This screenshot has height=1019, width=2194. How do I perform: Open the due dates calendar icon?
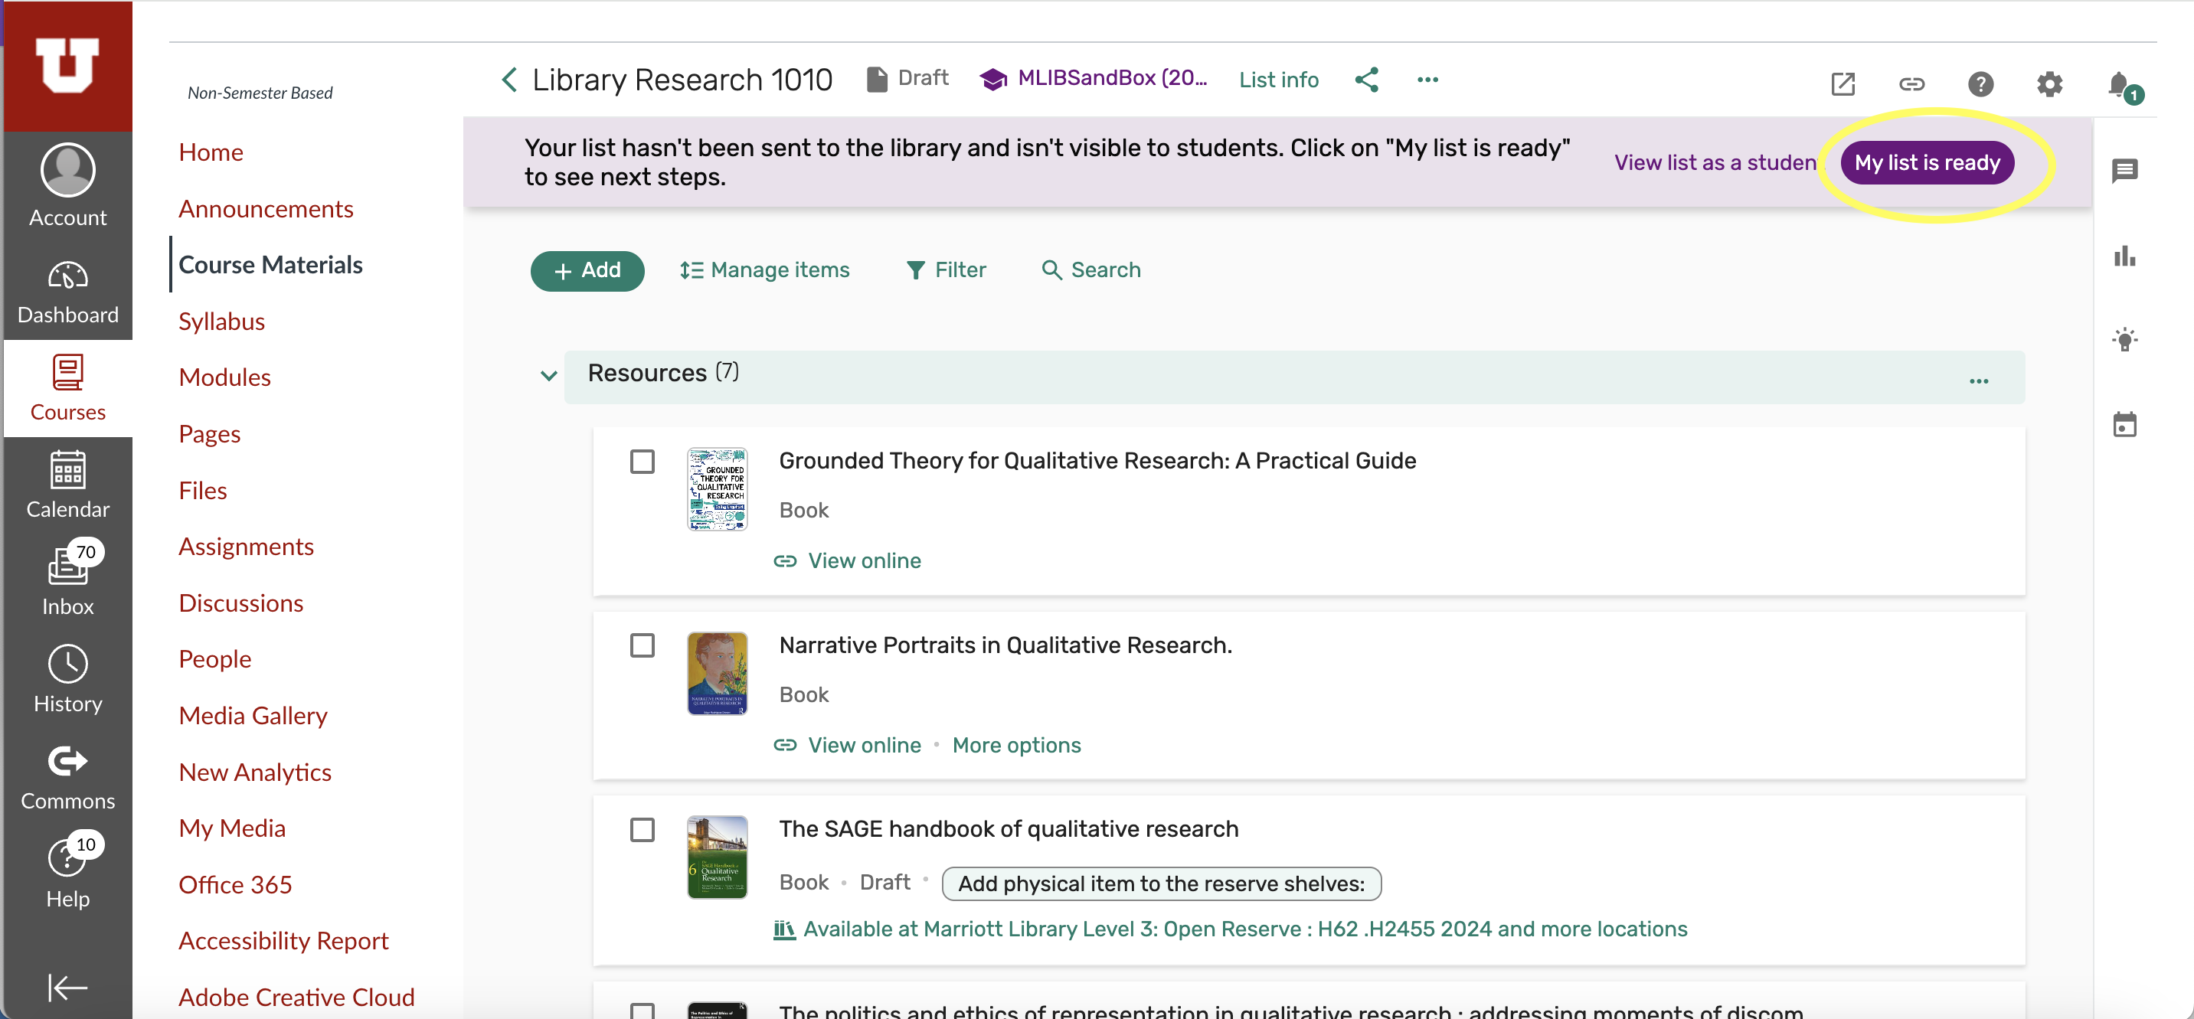pyautogui.click(x=2124, y=424)
